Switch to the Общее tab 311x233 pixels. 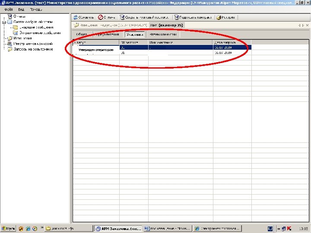[82, 34]
